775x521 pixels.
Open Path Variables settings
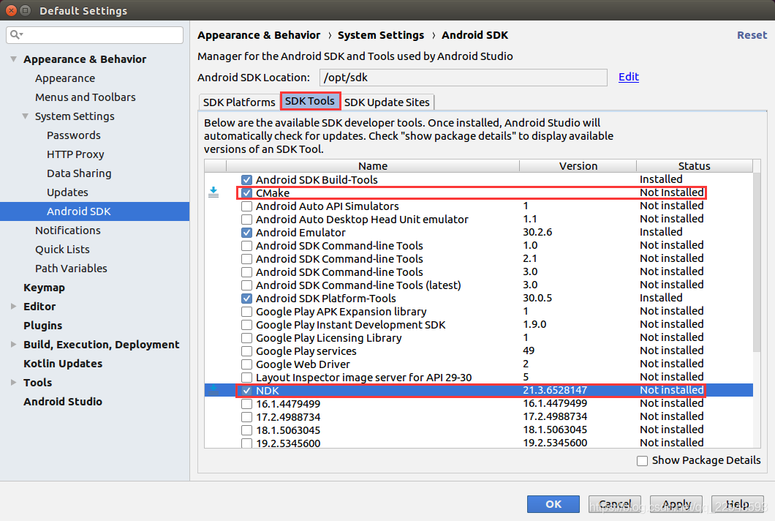point(71,268)
